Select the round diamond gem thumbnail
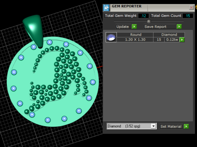The width and height of the screenshot is (197, 147). tap(111, 37)
